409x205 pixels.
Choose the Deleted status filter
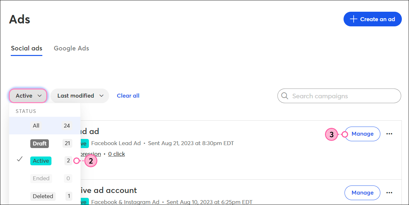(x=45, y=196)
